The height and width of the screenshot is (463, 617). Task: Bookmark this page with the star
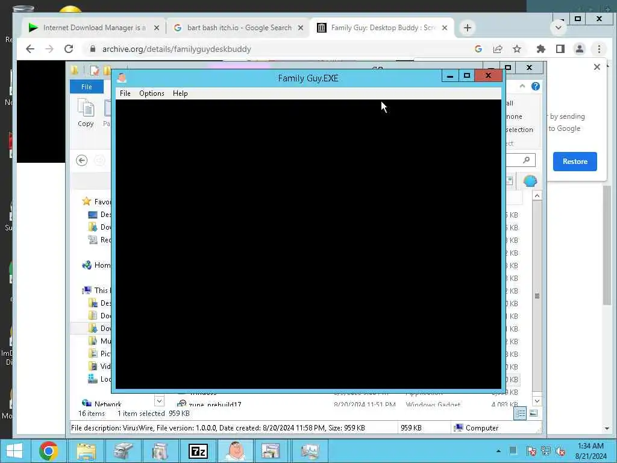pos(516,49)
